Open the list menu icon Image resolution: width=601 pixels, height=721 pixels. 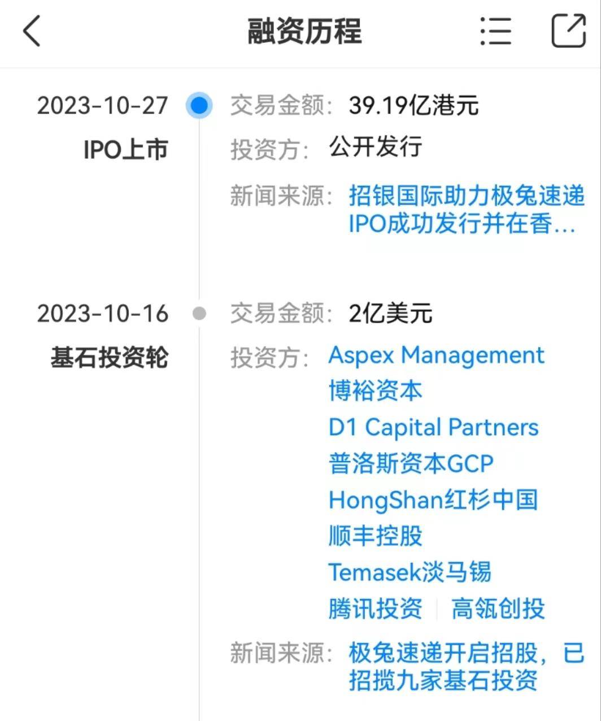point(495,31)
